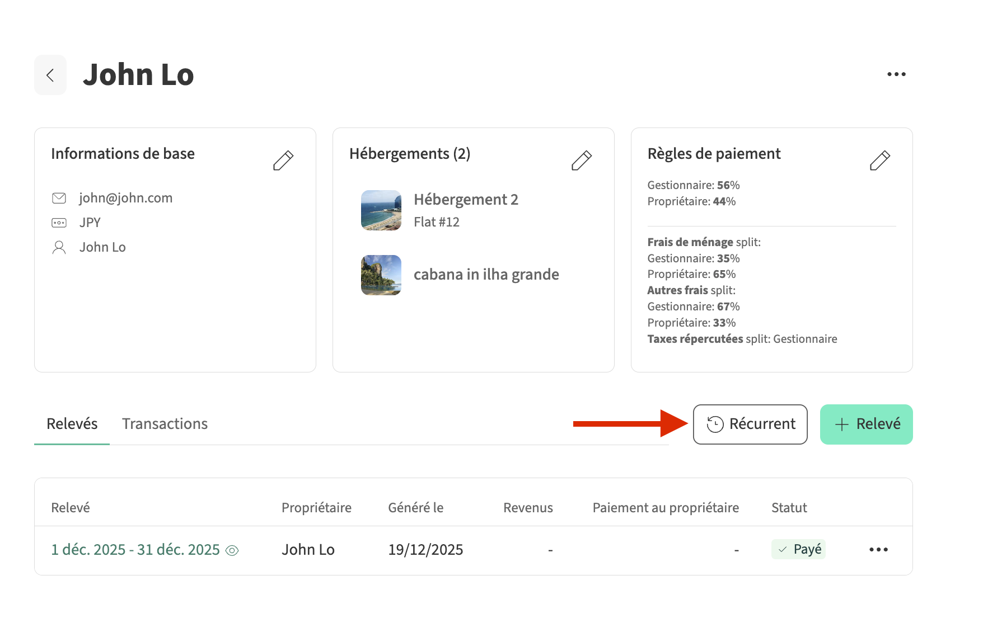Select the Relevés tab
This screenshot has width=983, height=623.
pos(72,424)
